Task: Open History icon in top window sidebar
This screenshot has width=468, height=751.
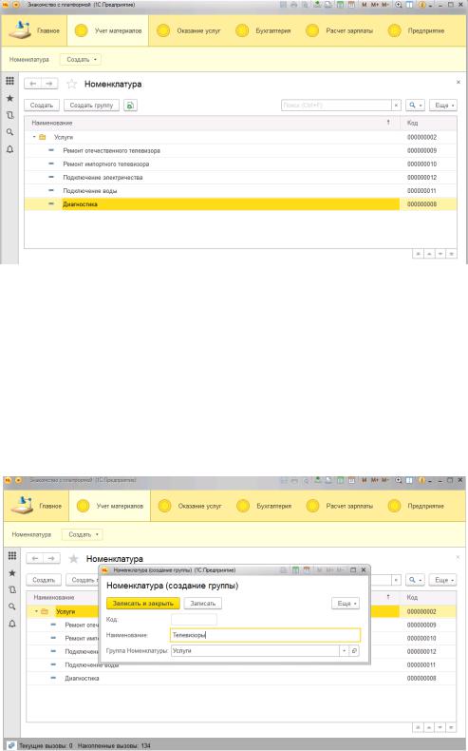Action: tap(9, 115)
